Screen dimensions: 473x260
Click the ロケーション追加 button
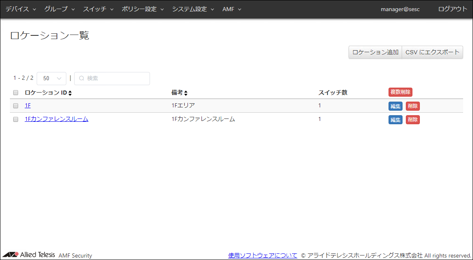(375, 52)
